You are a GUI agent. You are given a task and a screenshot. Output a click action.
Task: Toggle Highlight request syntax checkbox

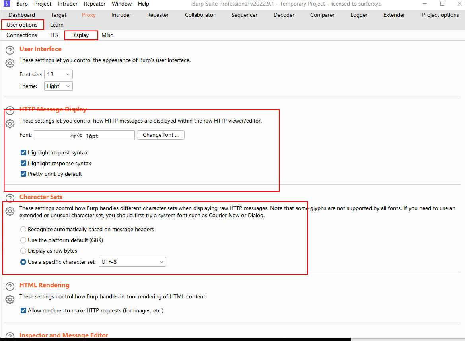click(23, 152)
